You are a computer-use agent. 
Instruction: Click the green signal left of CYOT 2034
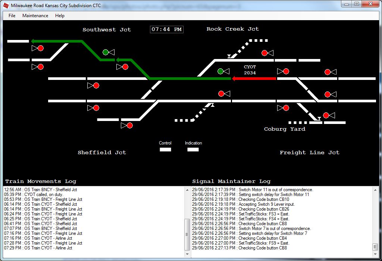coord(220,71)
